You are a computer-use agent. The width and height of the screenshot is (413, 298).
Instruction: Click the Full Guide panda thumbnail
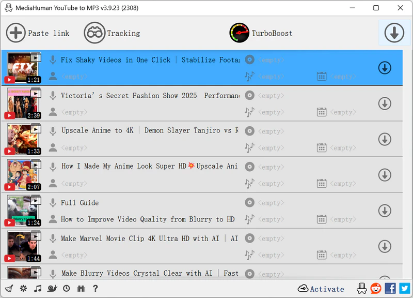23,211
